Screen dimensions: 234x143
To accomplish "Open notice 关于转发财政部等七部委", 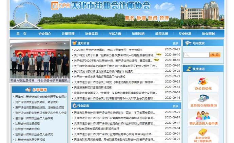I will [115, 66].
